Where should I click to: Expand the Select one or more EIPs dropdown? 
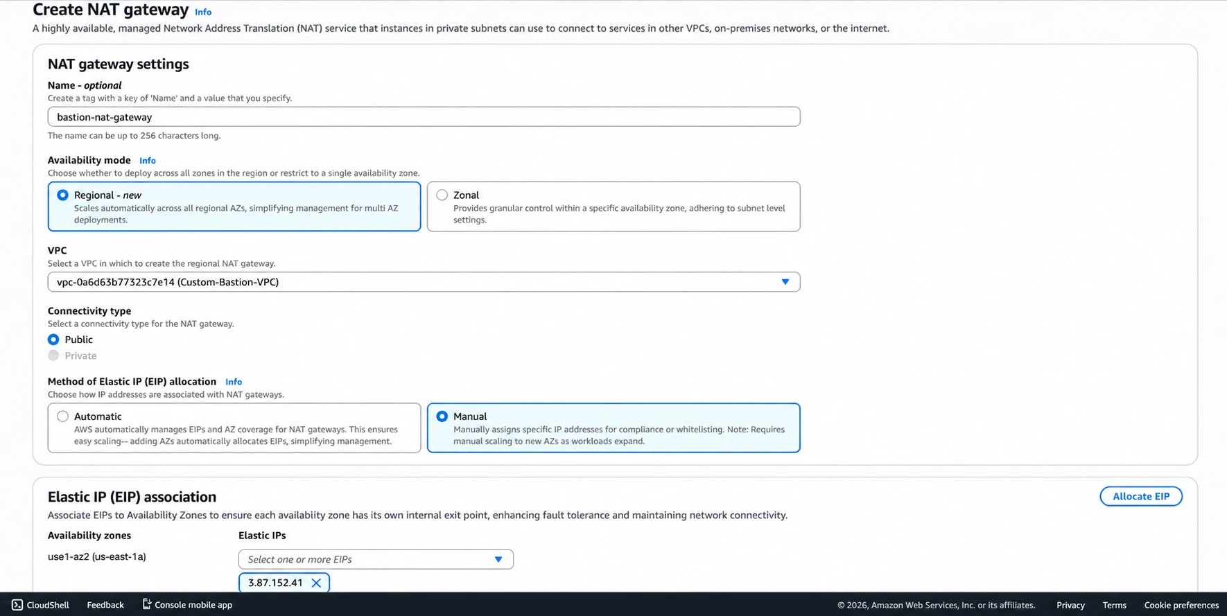coord(376,559)
